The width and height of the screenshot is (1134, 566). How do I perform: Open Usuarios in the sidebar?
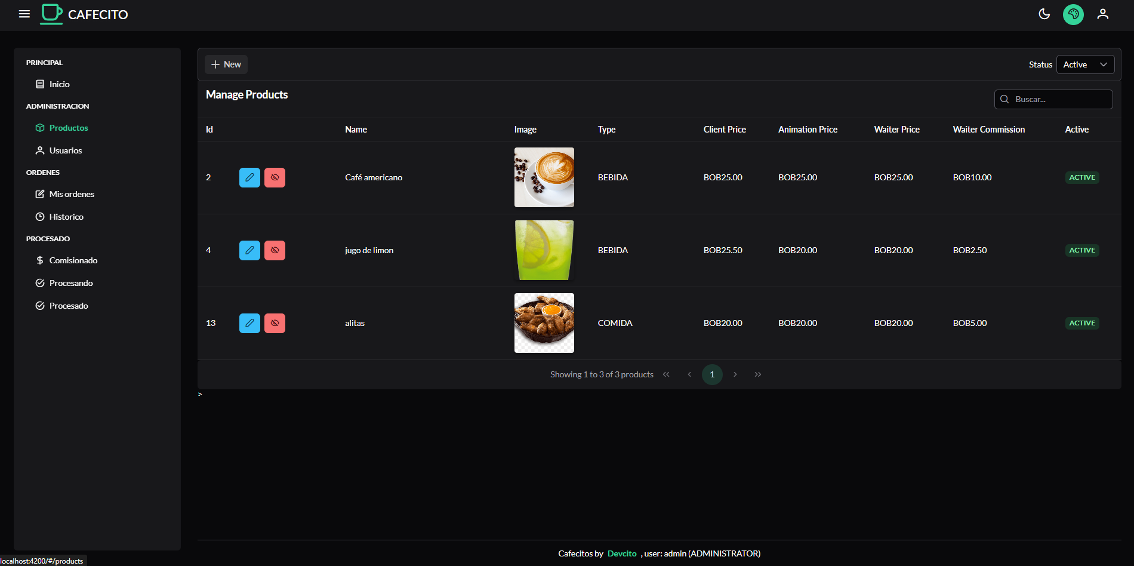[66, 150]
